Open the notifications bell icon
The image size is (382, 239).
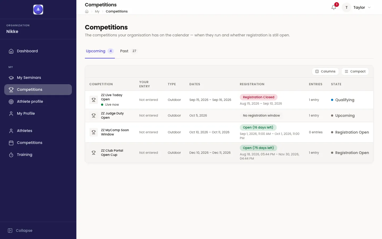[x=334, y=7]
